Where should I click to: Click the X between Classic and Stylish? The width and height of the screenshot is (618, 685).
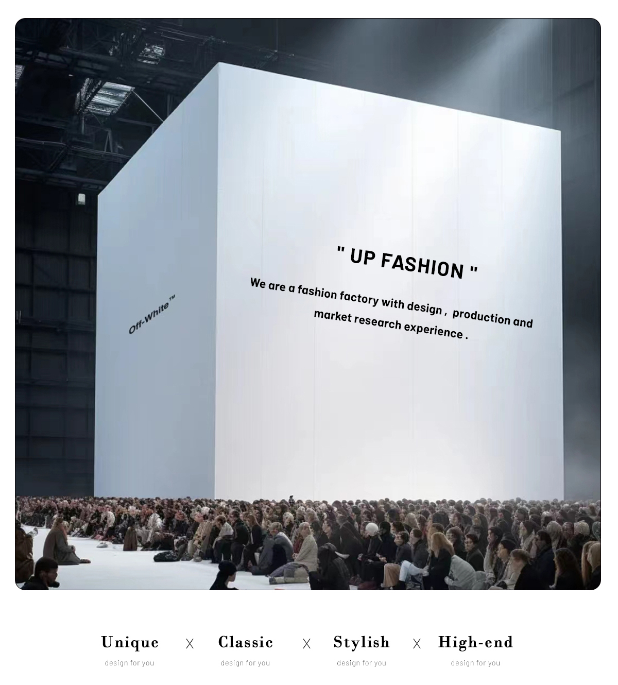coord(306,644)
